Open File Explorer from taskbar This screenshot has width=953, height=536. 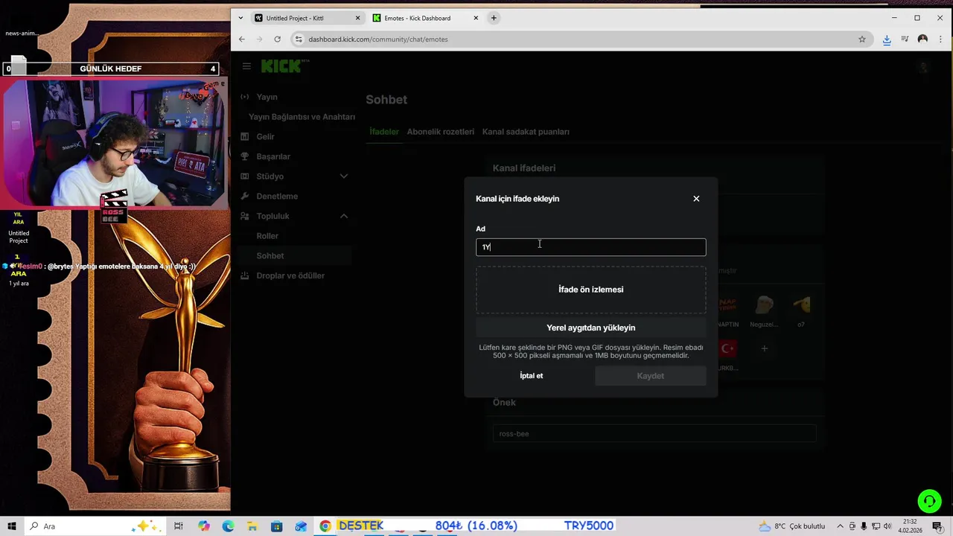click(x=252, y=526)
